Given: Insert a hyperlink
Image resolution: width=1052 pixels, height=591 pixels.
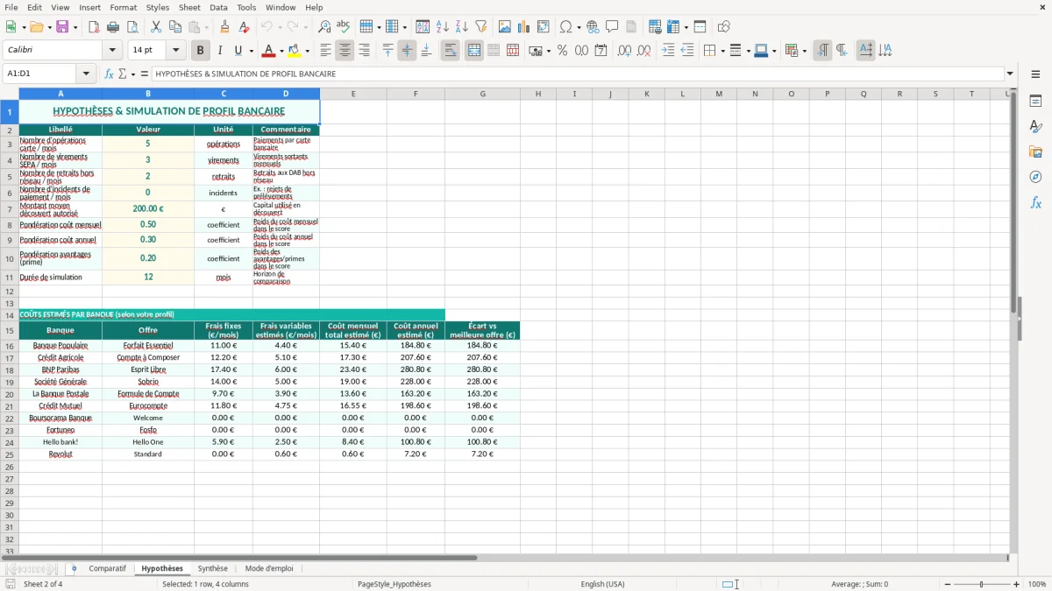Looking at the screenshot, I should pyautogui.click(x=593, y=27).
